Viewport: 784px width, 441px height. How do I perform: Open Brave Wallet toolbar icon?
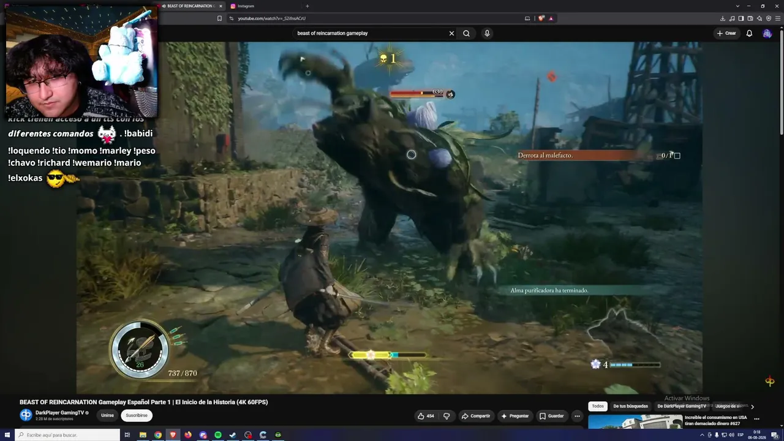coord(750,18)
